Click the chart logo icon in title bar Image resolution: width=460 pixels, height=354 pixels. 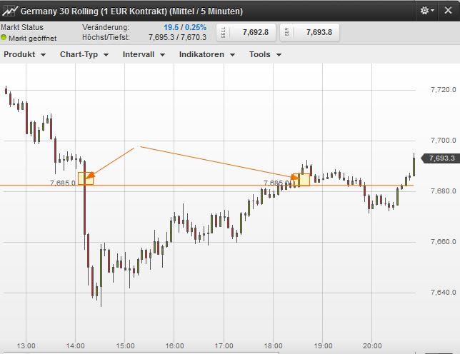point(10,11)
